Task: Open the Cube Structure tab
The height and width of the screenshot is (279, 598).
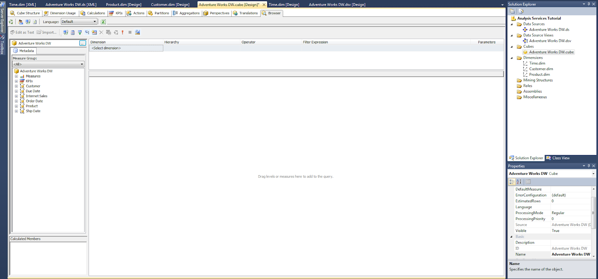Action: point(25,13)
